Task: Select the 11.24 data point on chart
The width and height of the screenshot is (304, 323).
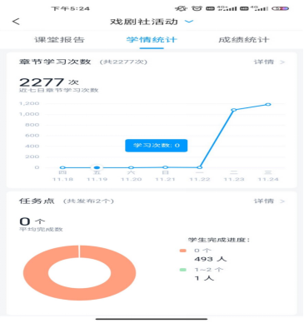Action: (268, 104)
